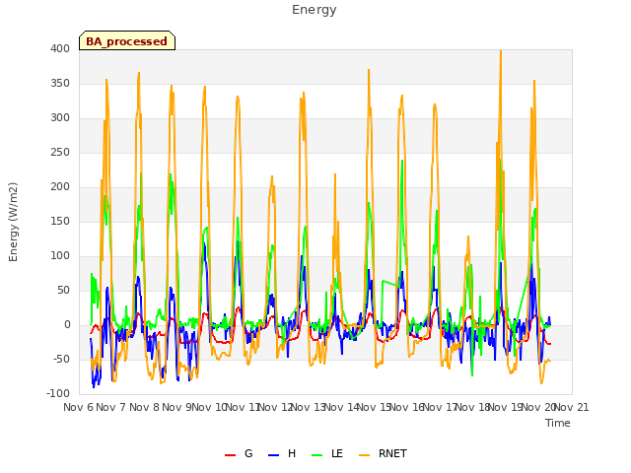Click the Nov 13 x-axis tick label
The image size is (631, 473).
coord(308,408)
